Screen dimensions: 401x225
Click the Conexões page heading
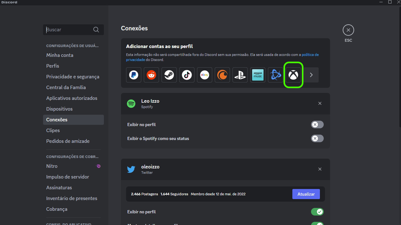click(134, 28)
